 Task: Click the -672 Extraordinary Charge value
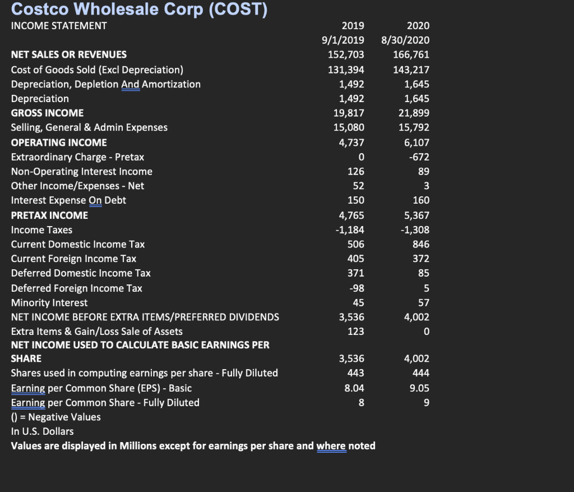420,157
